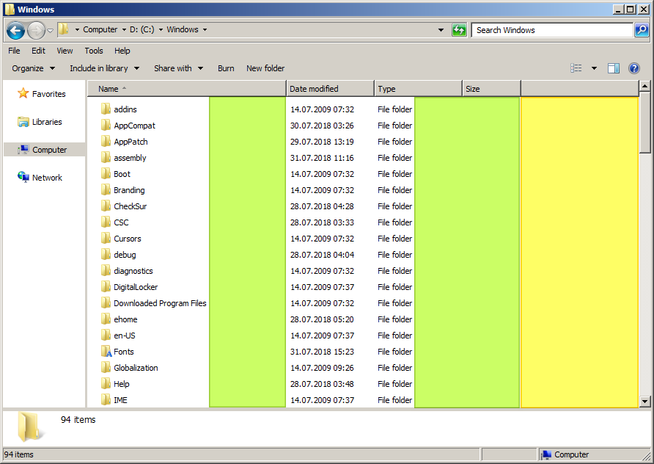
Task: Select the Branding folder icon
Action: click(x=106, y=190)
